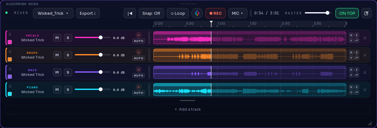
Task: Open the Bass track automation curve icon
Action: (x=357, y=75)
